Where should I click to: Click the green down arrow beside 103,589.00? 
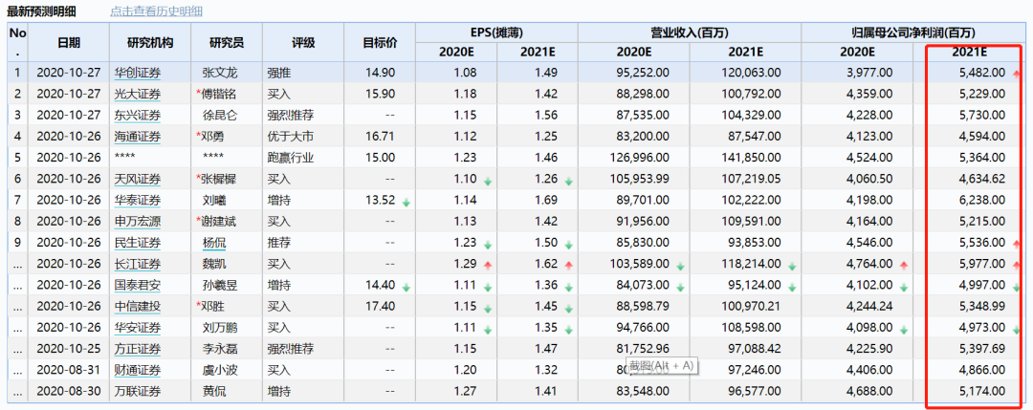680,266
